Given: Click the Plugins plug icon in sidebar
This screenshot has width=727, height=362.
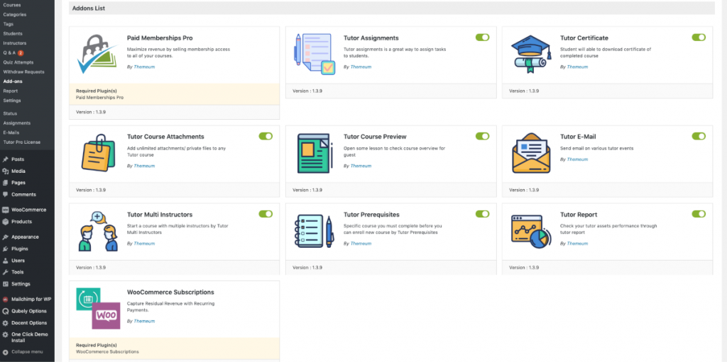Looking at the screenshot, I should (6, 249).
